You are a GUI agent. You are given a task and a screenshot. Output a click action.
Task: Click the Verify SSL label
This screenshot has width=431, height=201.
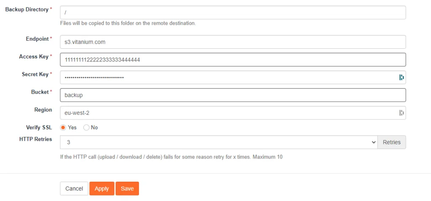[39, 127]
